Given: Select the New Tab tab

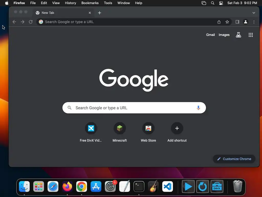Looking at the screenshot, I should pyautogui.click(x=63, y=13).
